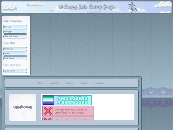Image resolution: width=173 pixels, height=130 pixels.
Task: Open the Site Map sidebar button
Action: [x=15, y=27]
